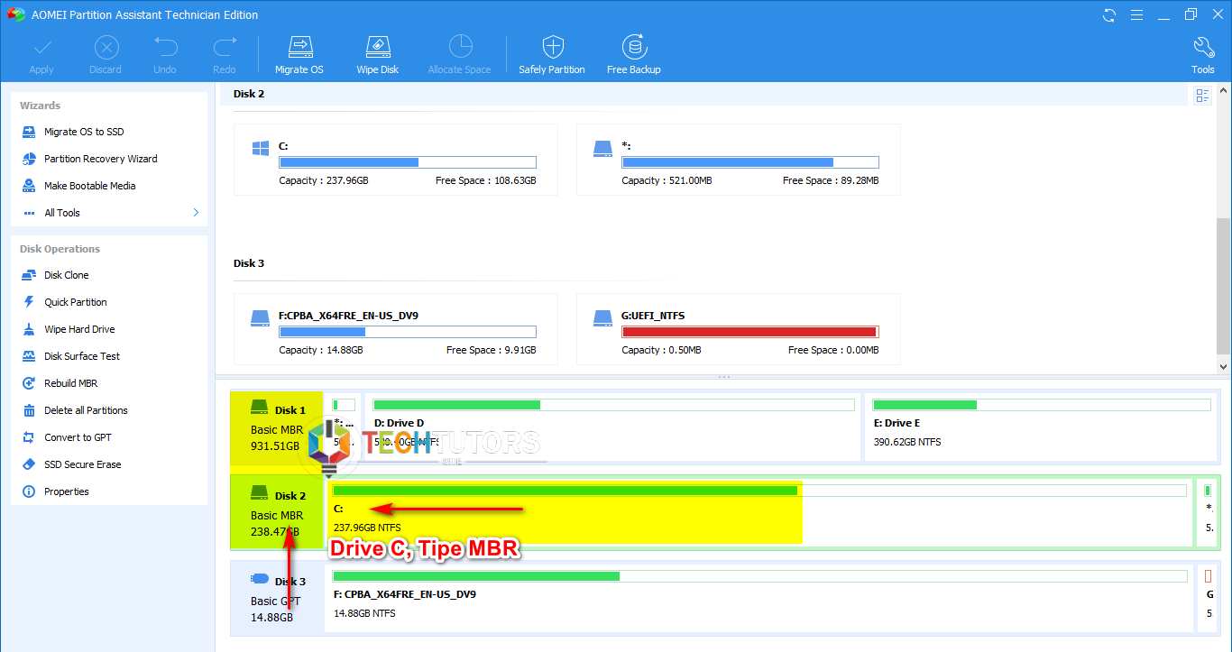The height and width of the screenshot is (652, 1232).
Task: Click upper pane vertical scrollbar
Action: (1224, 285)
